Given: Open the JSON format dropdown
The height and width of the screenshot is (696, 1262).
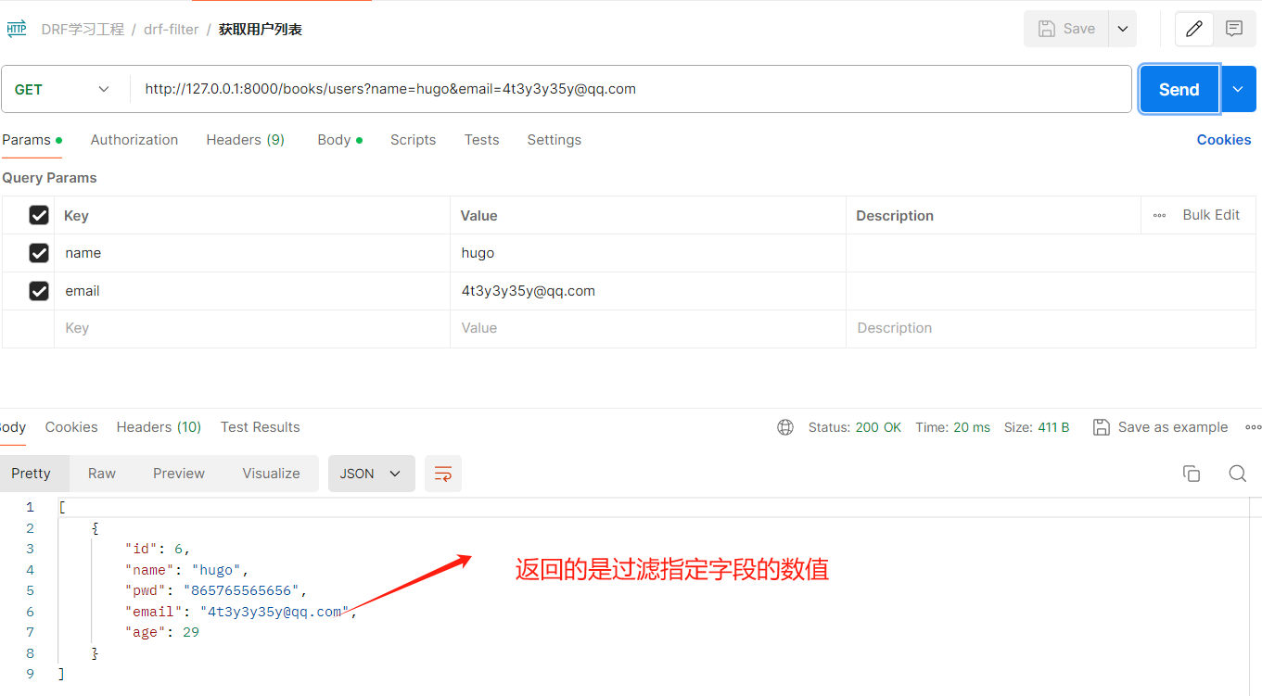Looking at the screenshot, I should [371, 474].
